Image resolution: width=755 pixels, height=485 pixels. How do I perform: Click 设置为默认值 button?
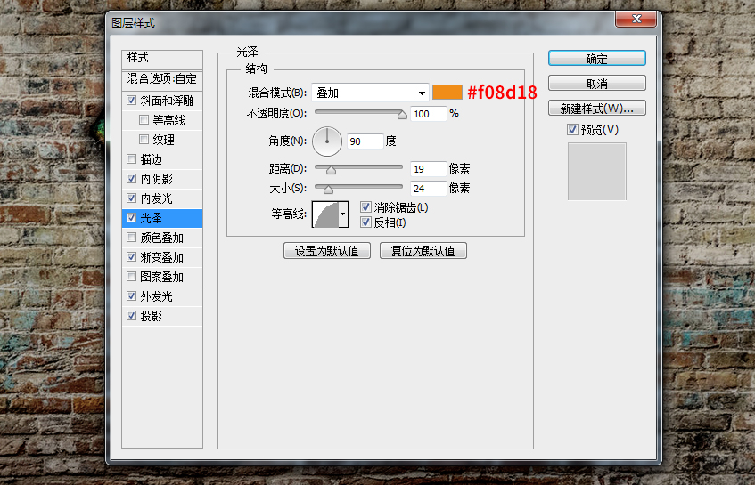click(x=327, y=251)
